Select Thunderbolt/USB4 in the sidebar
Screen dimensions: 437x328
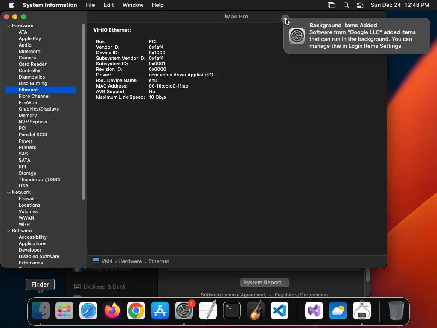(x=39, y=180)
